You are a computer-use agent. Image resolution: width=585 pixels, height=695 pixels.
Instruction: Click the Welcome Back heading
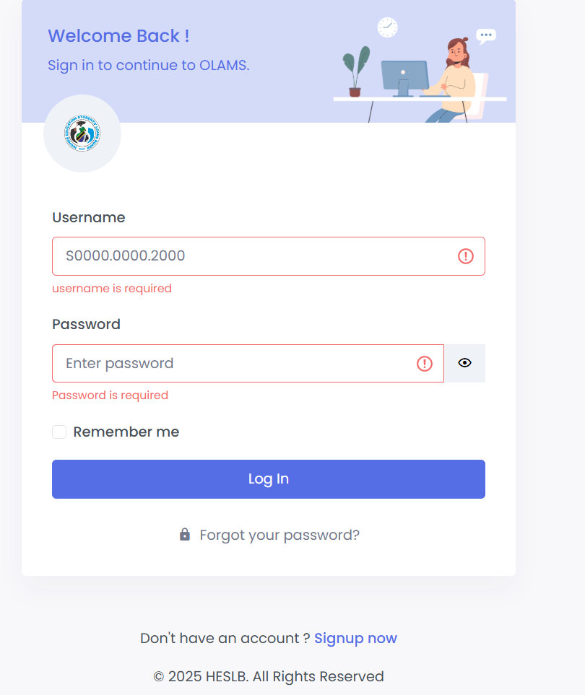118,35
